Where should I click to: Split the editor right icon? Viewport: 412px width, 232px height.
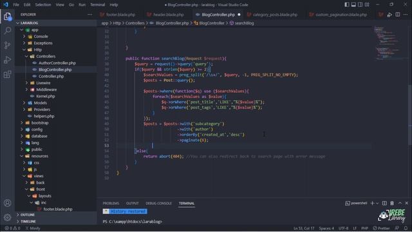(x=398, y=14)
